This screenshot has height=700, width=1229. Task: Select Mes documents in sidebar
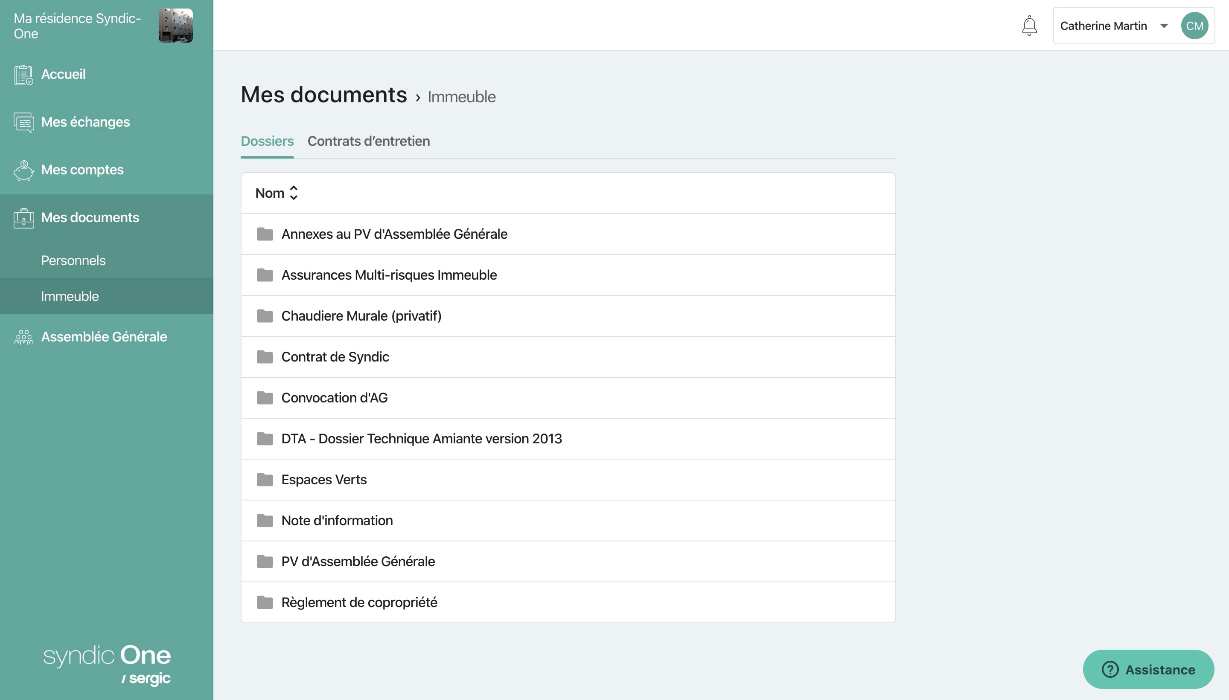tap(90, 217)
